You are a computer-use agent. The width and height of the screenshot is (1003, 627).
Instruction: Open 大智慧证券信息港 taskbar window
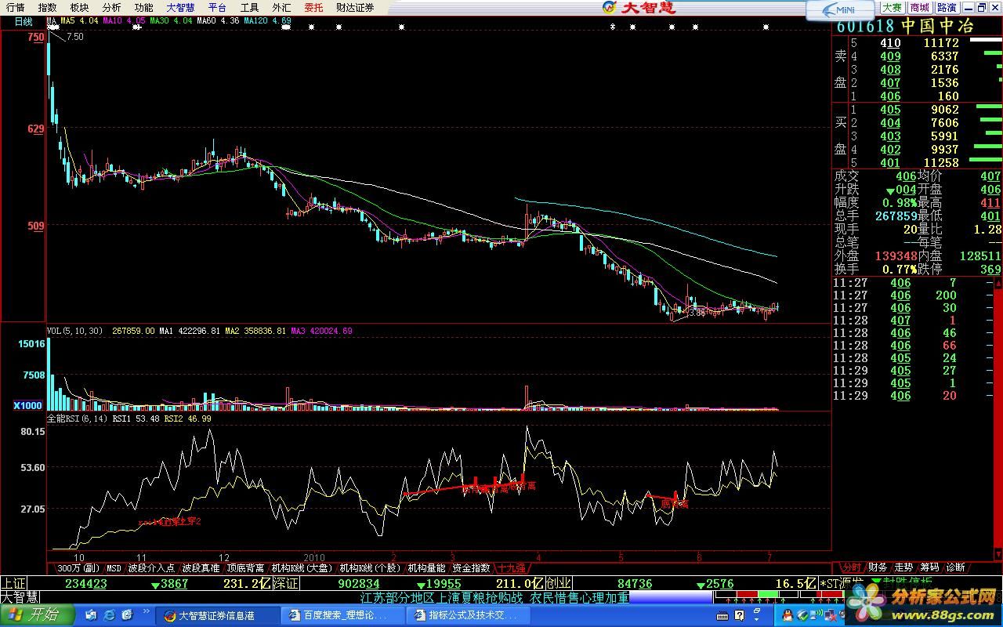219,616
